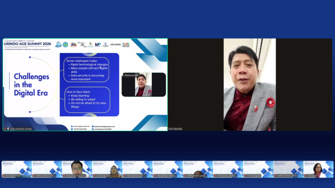Click the Prof Hamdan name label

175,129
